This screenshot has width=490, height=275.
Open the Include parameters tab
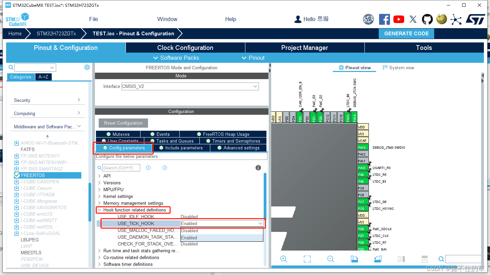click(180, 148)
